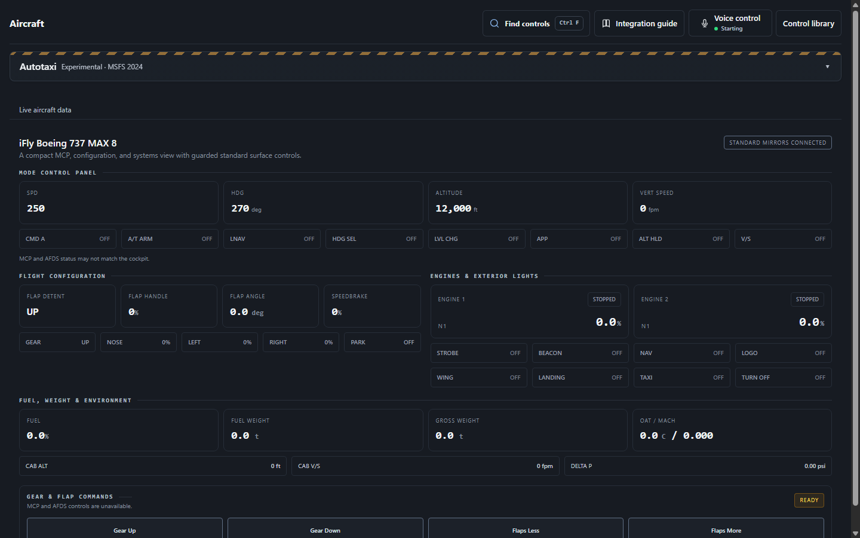The width and height of the screenshot is (860, 538).
Task: Click the page vertical scrollbar
Action: [855, 257]
